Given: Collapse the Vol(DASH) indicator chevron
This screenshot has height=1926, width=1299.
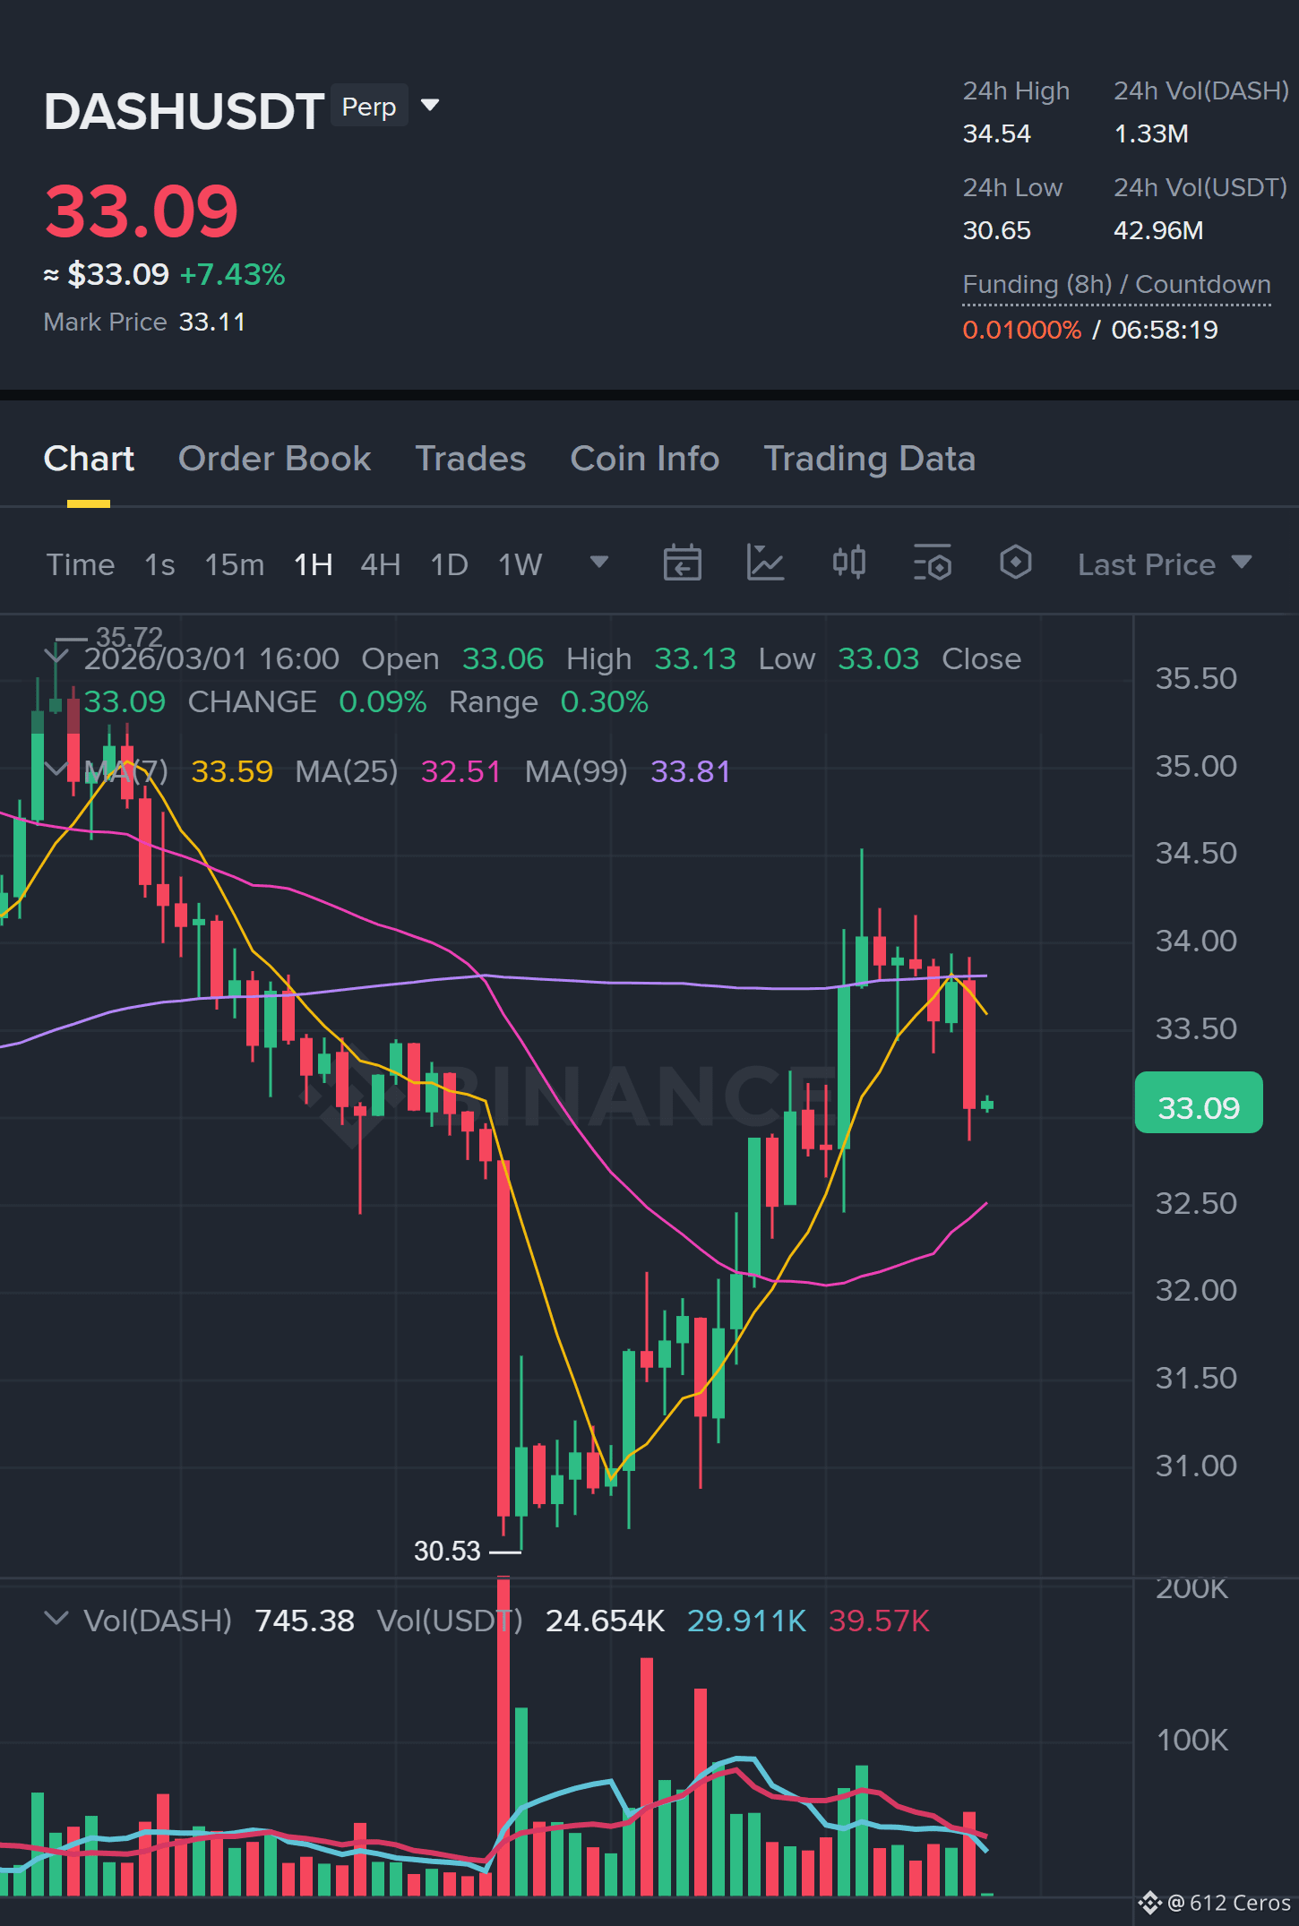Looking at the screenshot, I should tap(56, 1619).
